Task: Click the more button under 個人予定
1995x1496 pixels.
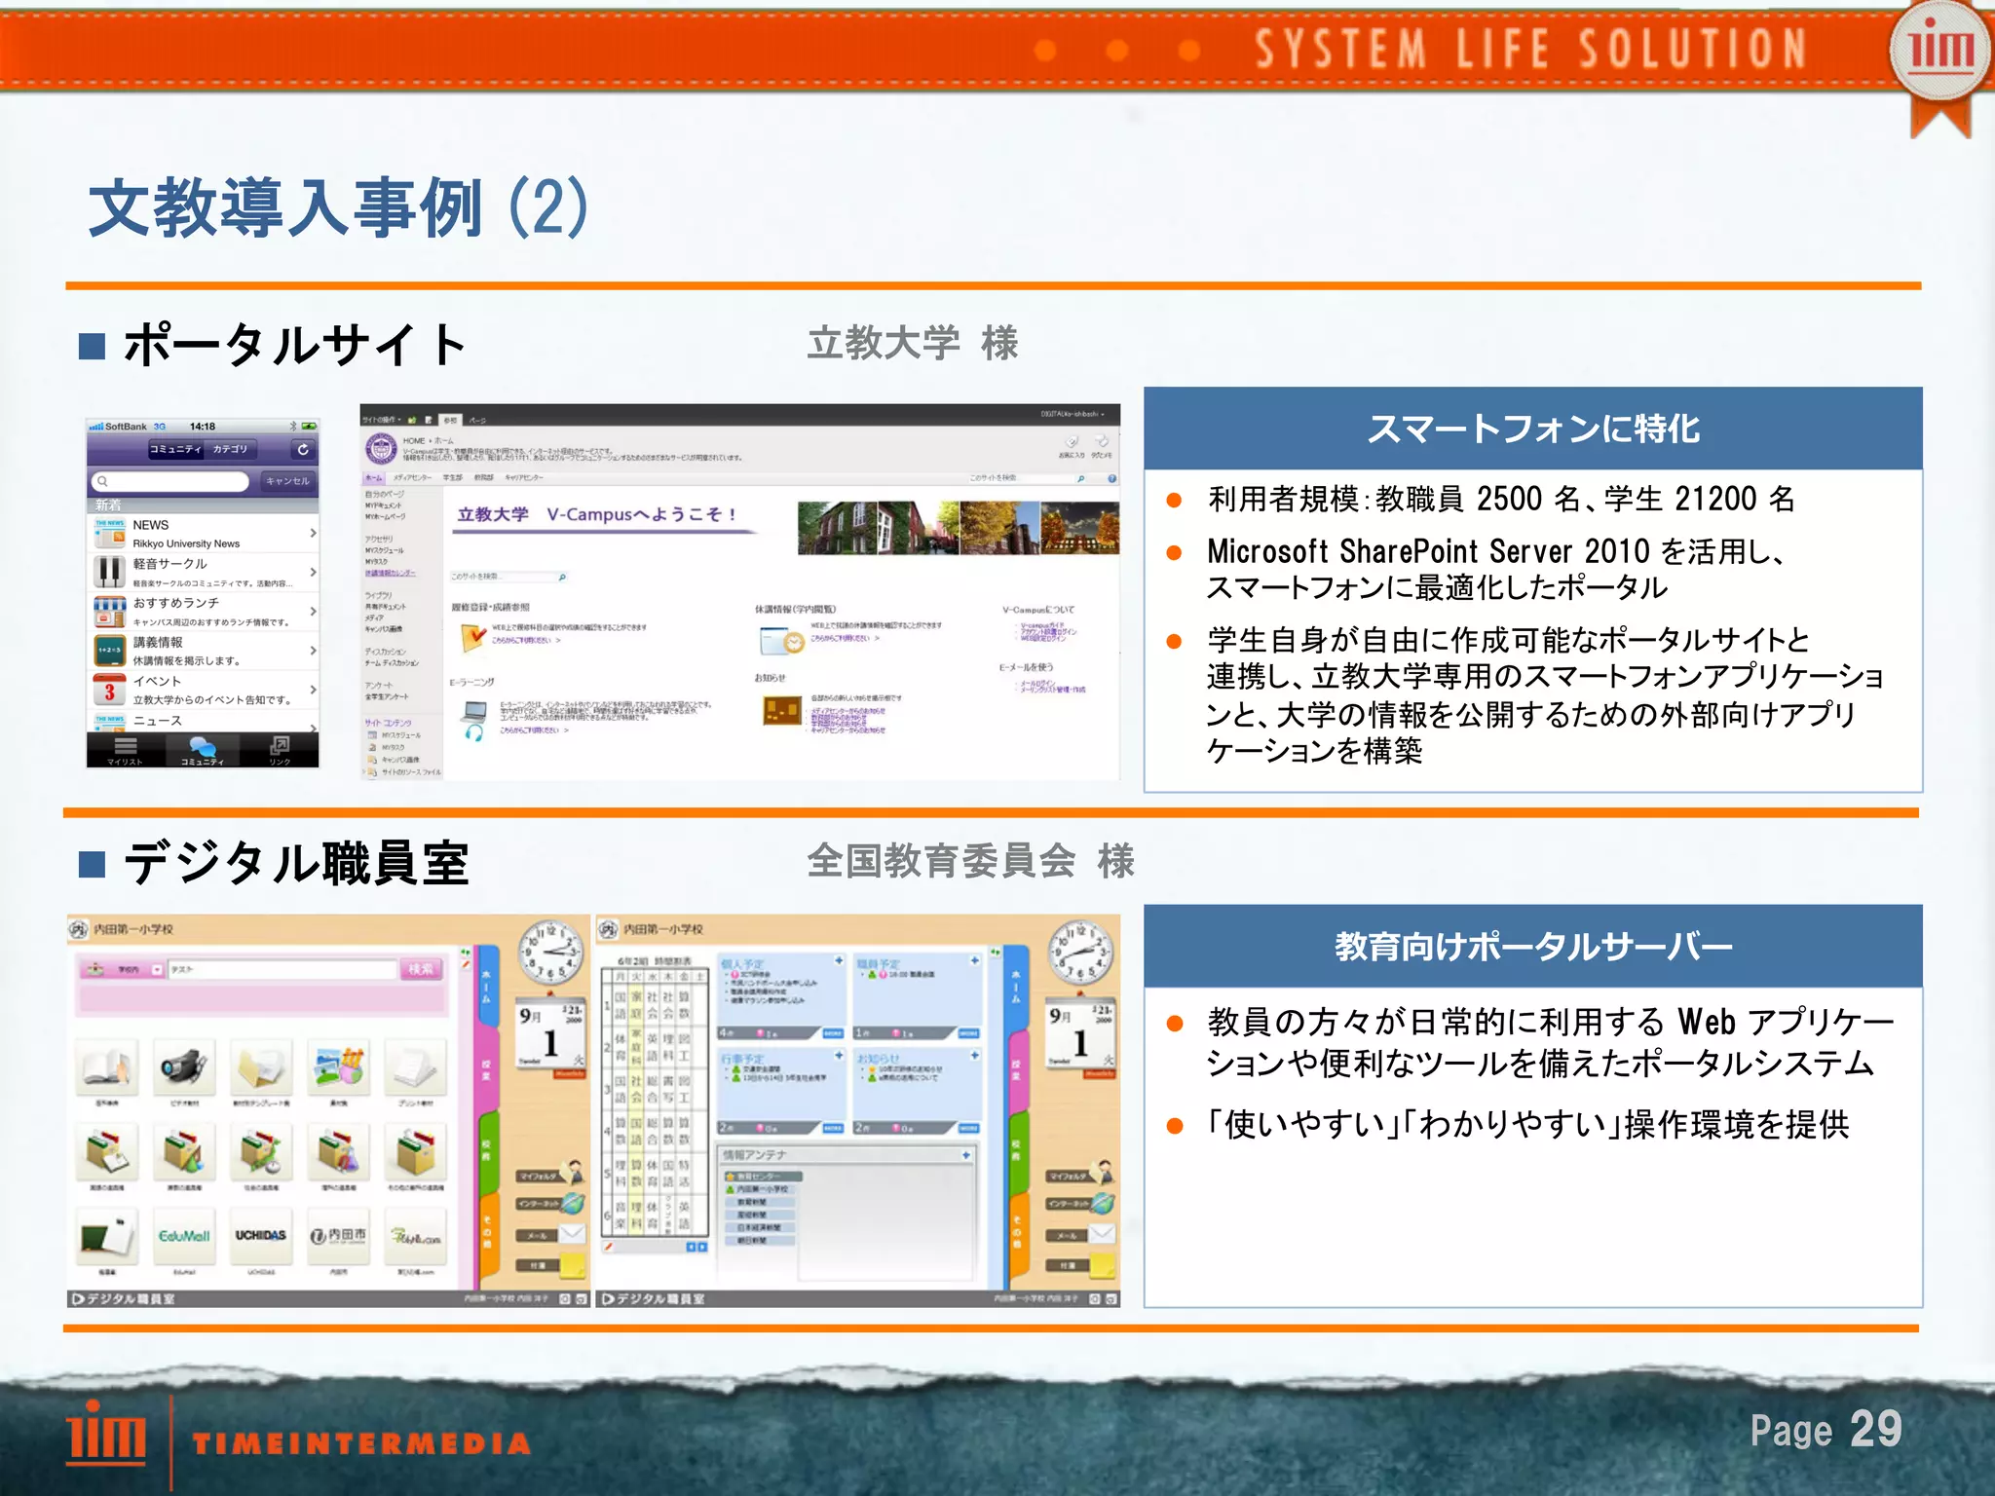Action: [x=833, y=1033]
